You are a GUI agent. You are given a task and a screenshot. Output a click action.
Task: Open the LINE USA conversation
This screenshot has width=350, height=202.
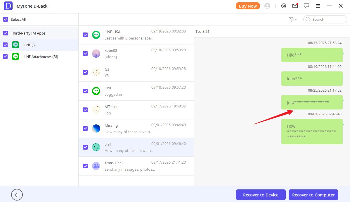[x=136, y=35]
